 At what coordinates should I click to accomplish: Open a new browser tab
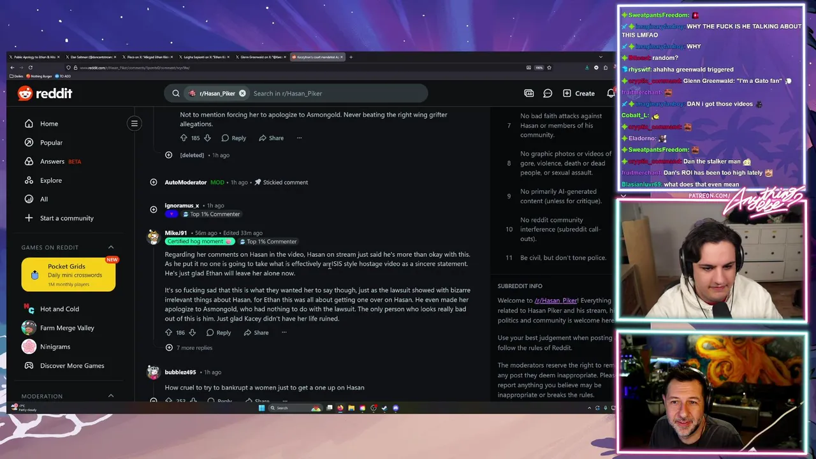pos(351,57)
